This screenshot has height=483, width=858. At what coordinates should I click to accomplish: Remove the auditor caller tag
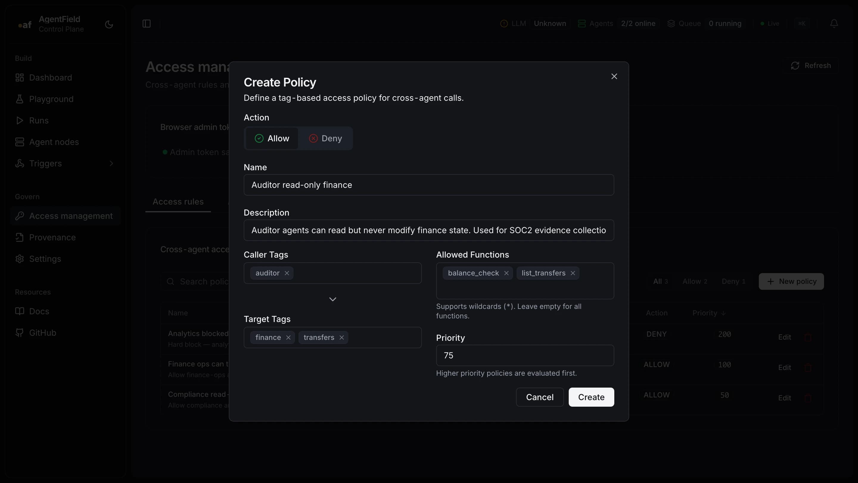(287, 273)
